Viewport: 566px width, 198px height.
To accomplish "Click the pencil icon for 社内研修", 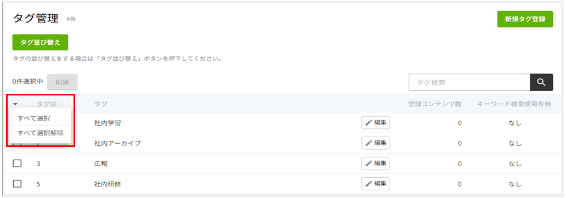I will click(369, 184).
